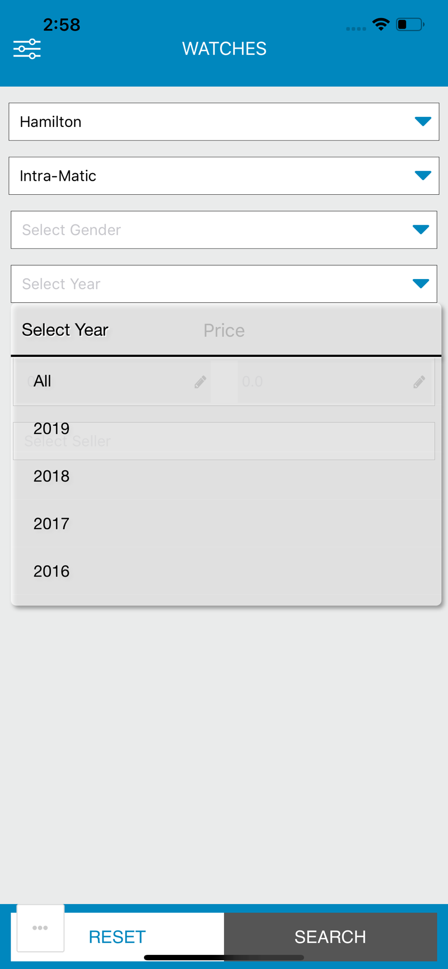Tap the battery status icon
Screen dimensions: 448x969
click(x=410, y=24)
